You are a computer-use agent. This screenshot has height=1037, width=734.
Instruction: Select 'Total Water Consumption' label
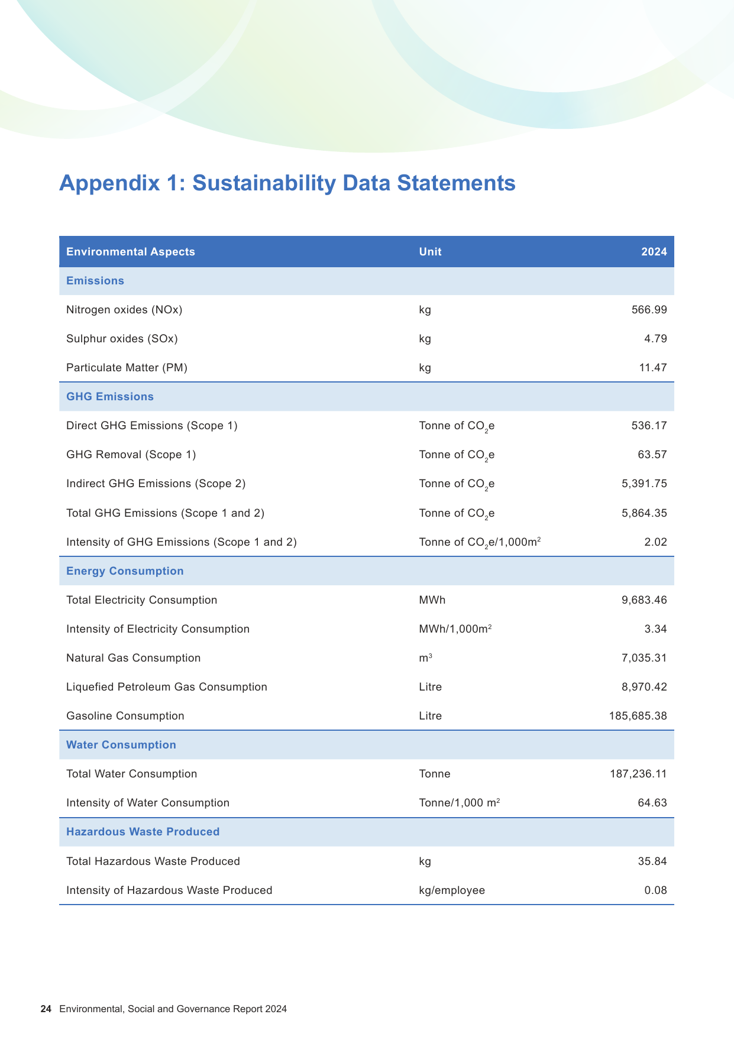tap(132, 774)
